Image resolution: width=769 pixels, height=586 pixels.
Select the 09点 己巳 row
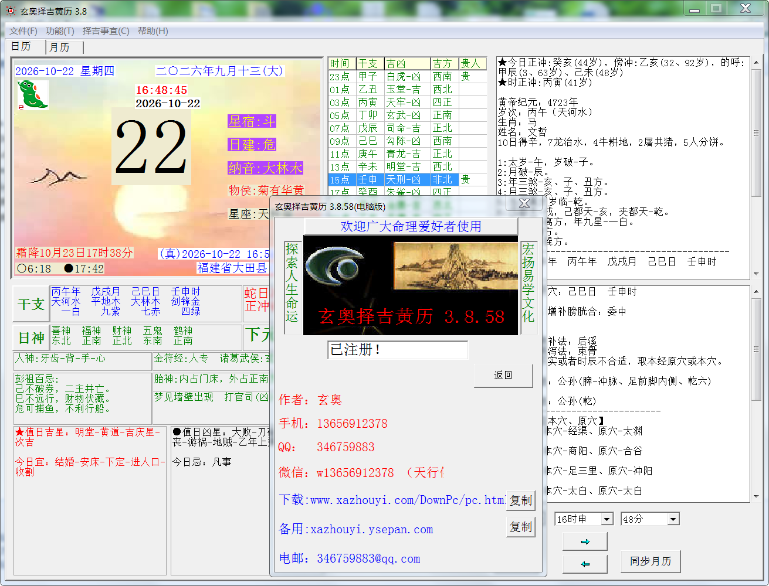click(x=408, y=141)
